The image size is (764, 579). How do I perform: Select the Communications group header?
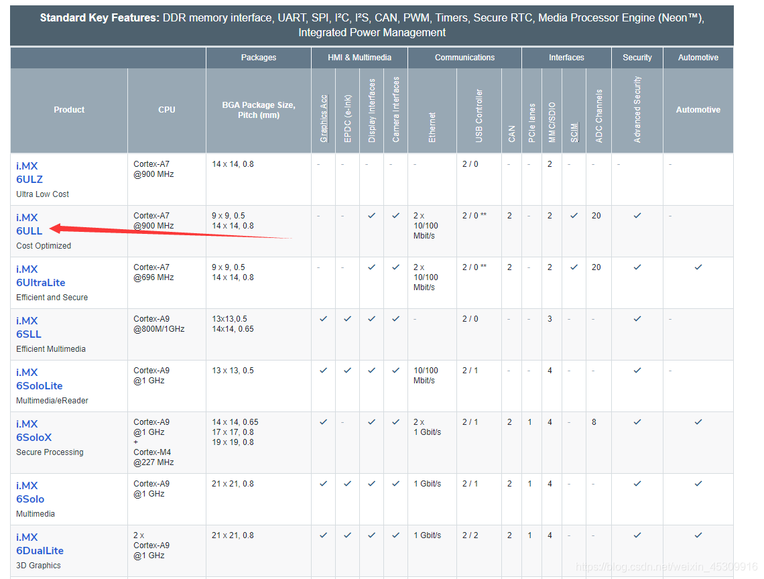465,58
